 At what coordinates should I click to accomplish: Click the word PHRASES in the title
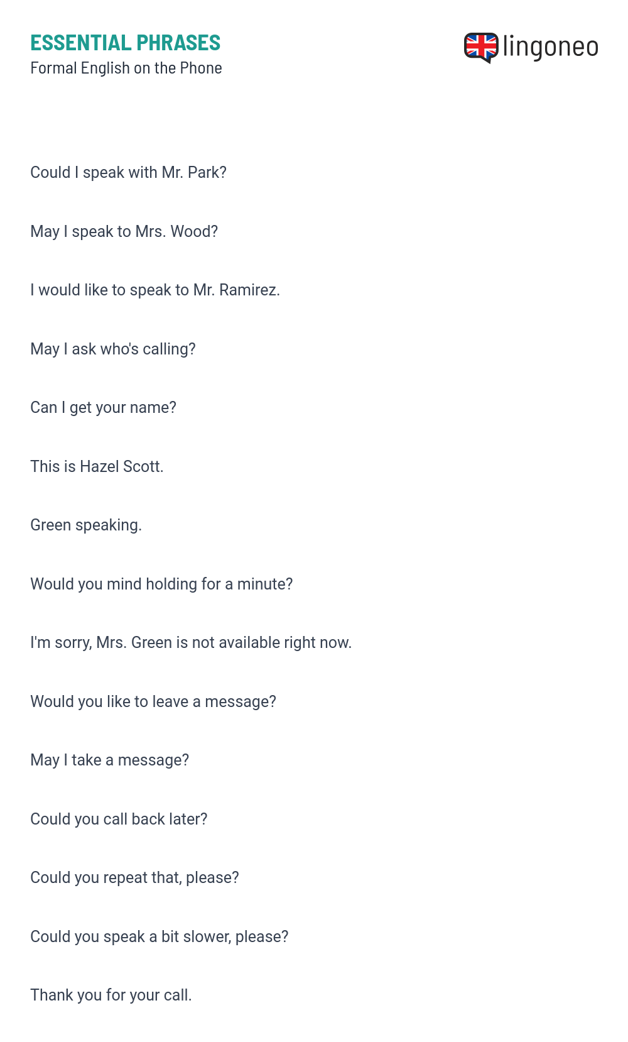click(178, 43)
